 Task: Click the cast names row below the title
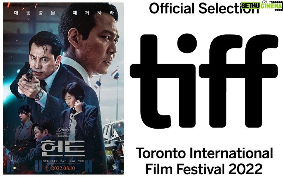pos(63,161)
